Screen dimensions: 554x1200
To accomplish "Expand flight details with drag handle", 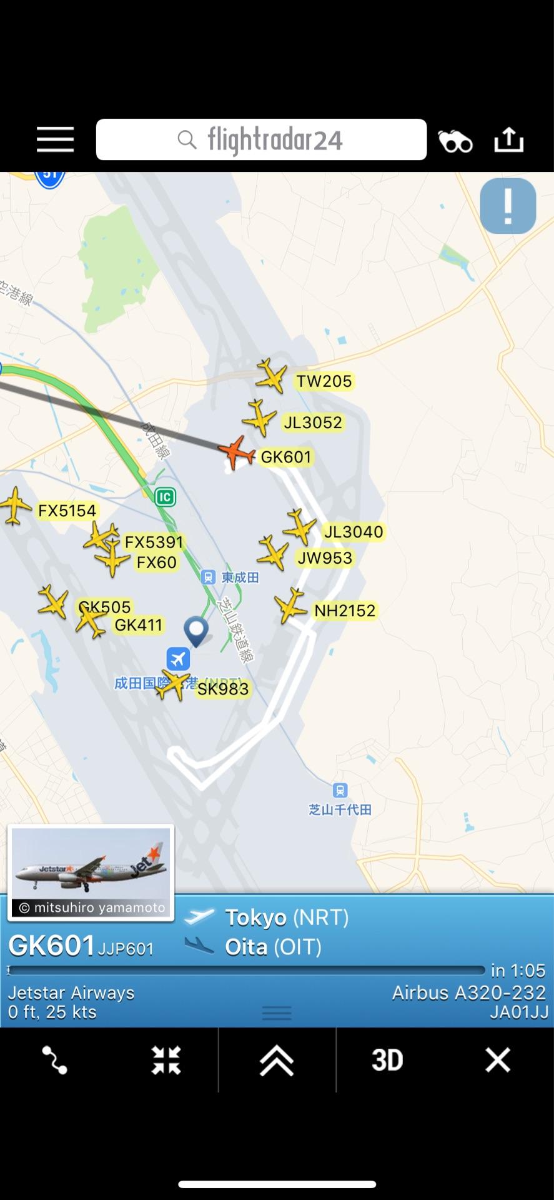I will (277, 1013).
